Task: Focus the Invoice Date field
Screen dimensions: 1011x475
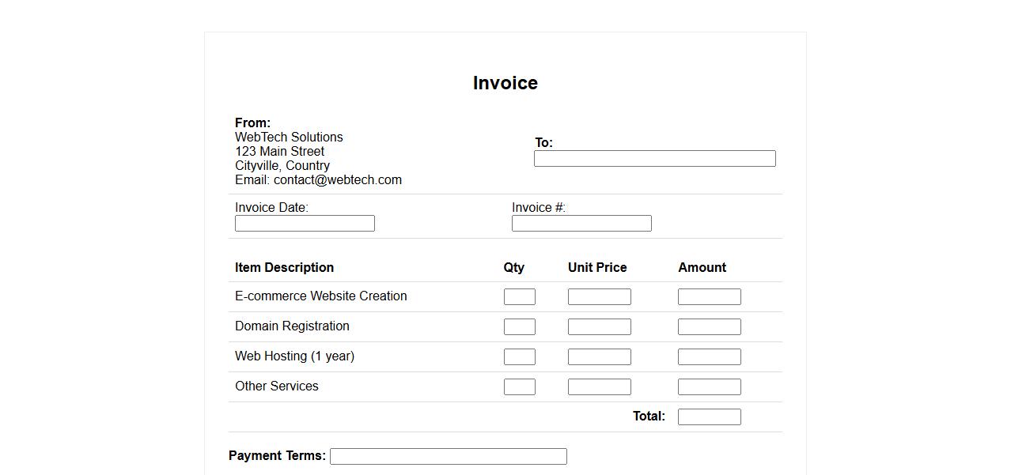Action: [305, 224]
